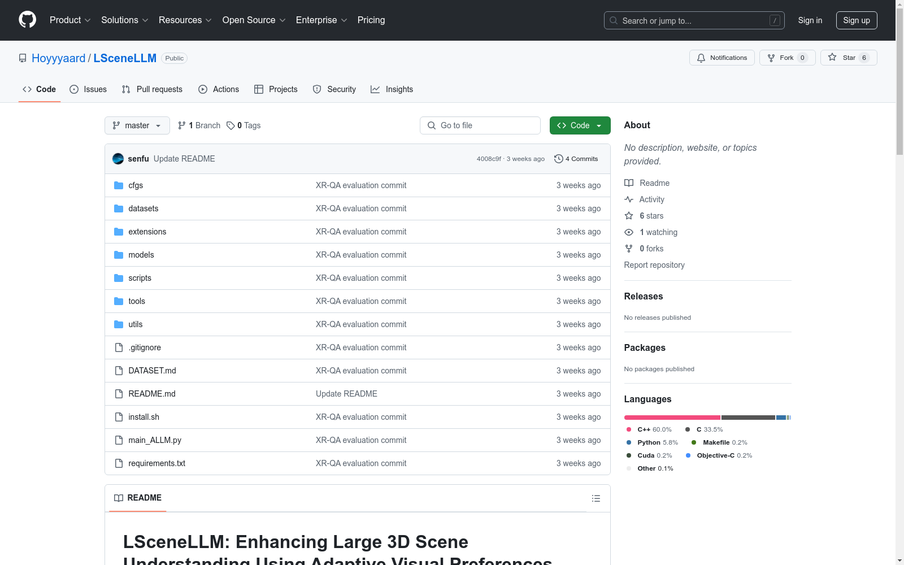
Task: Click the GitHub logo icon
Action: tap(27, 20)
